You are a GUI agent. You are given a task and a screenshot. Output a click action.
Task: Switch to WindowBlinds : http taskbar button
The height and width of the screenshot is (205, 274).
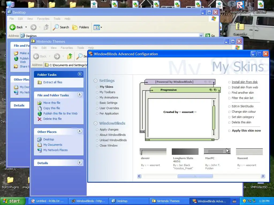click(x=88, y=201)
